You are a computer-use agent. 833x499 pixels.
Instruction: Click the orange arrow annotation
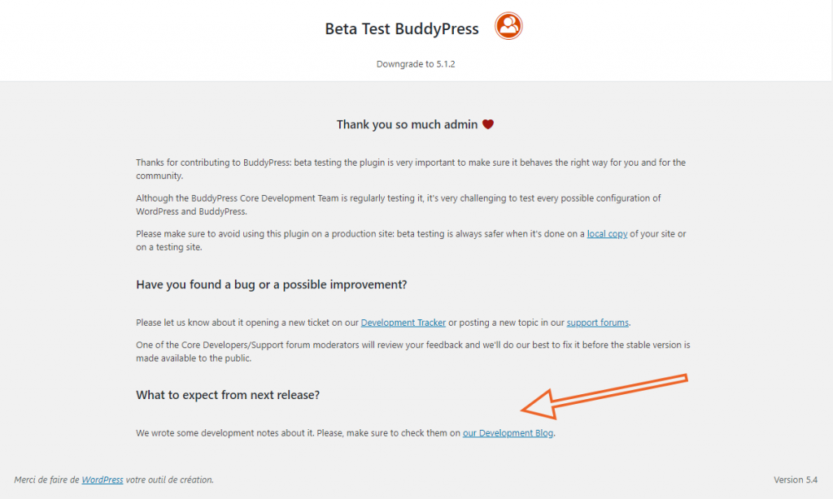click(604, 396)
